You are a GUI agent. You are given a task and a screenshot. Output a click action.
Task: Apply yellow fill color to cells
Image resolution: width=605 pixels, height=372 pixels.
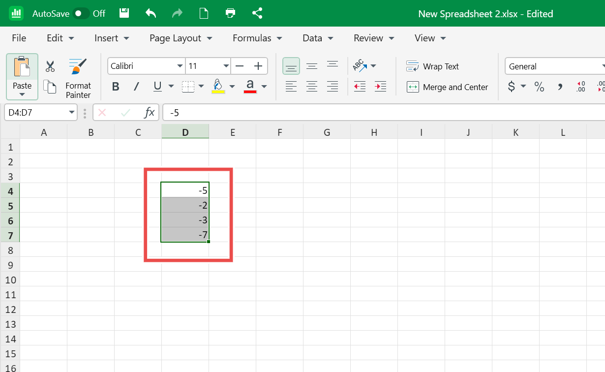click(218, 87)
